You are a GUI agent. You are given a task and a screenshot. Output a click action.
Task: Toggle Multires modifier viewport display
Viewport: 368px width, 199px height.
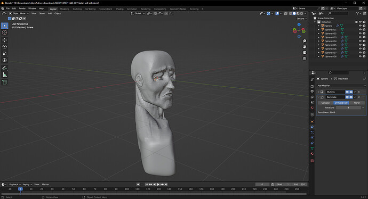[x=347, y=92]
